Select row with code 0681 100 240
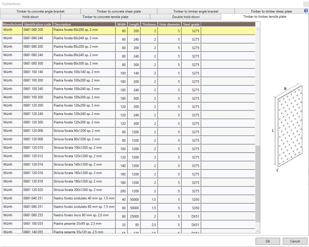The image size is (309, 247). click(x=129, y=90)
